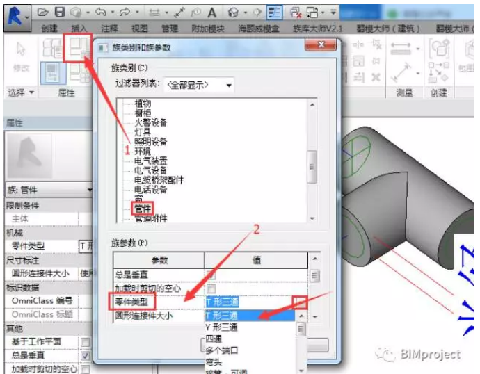This screenshot has height=374, width=480.
Task: Open dropdown arrow next to Redo
Action: click(137, 13)
